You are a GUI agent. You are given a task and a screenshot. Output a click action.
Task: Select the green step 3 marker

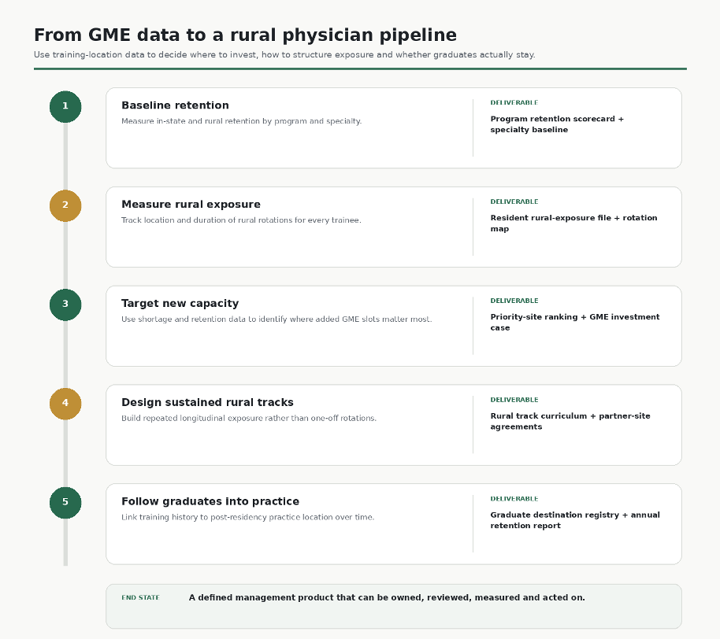coord(65,305)
